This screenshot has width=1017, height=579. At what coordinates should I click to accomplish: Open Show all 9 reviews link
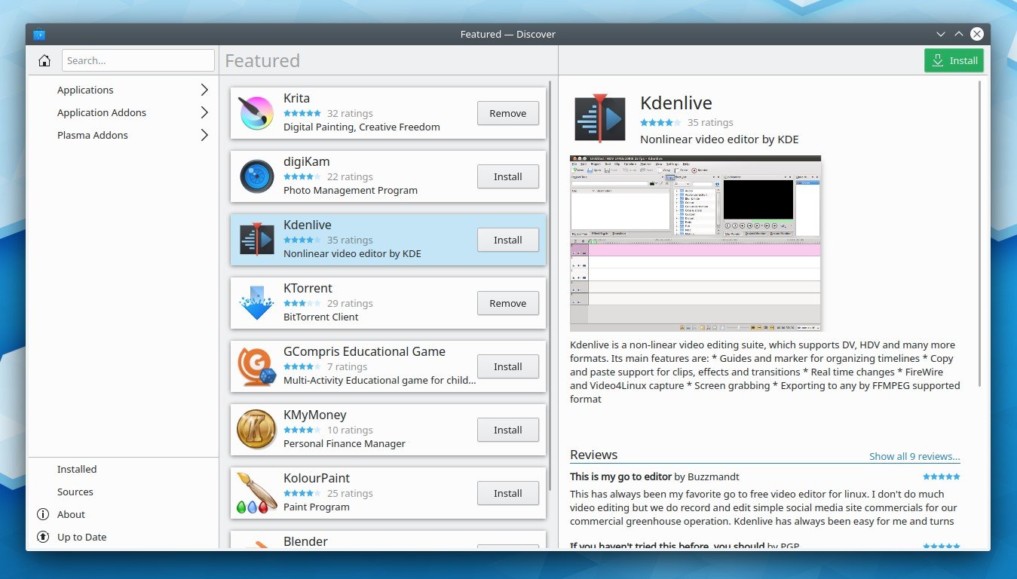[914, 456]
